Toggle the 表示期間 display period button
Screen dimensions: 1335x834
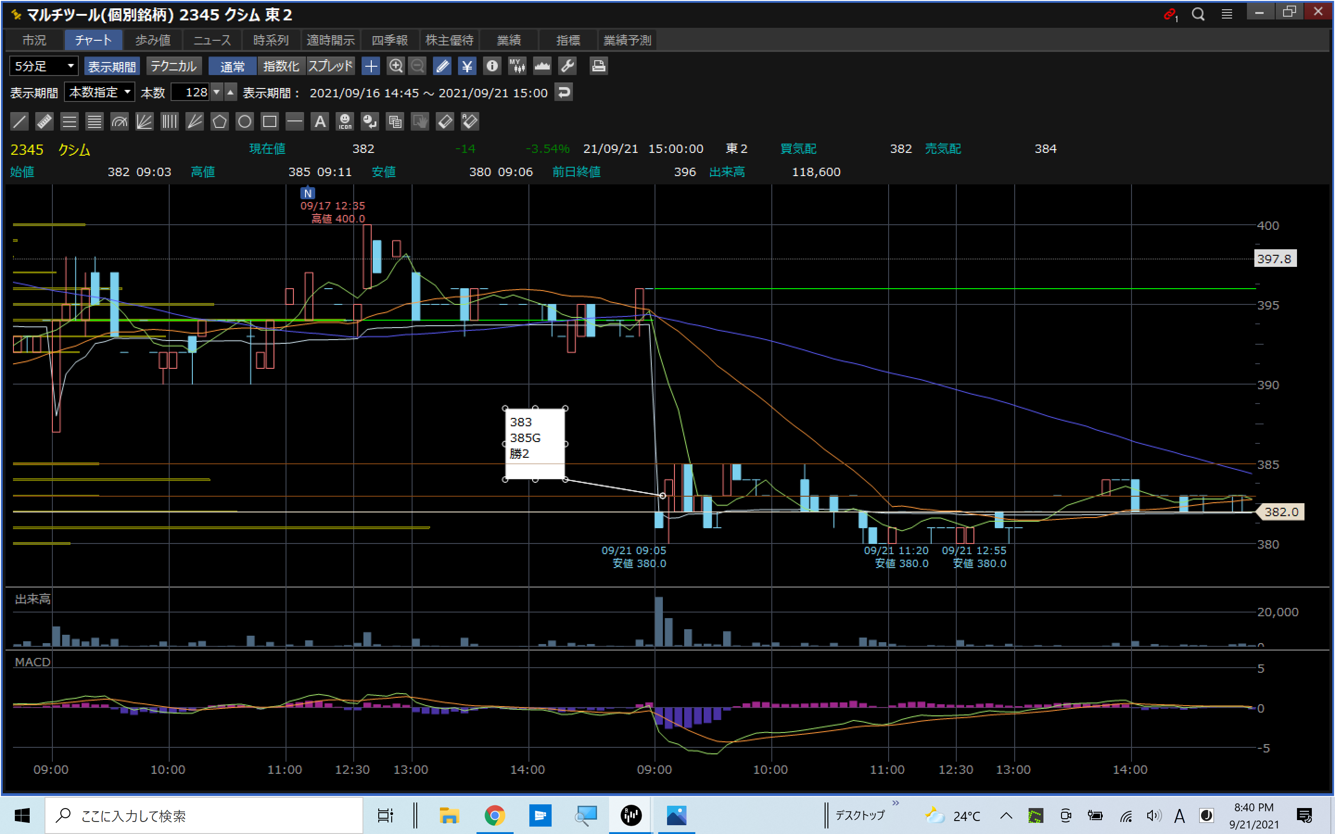pos(112,66)
